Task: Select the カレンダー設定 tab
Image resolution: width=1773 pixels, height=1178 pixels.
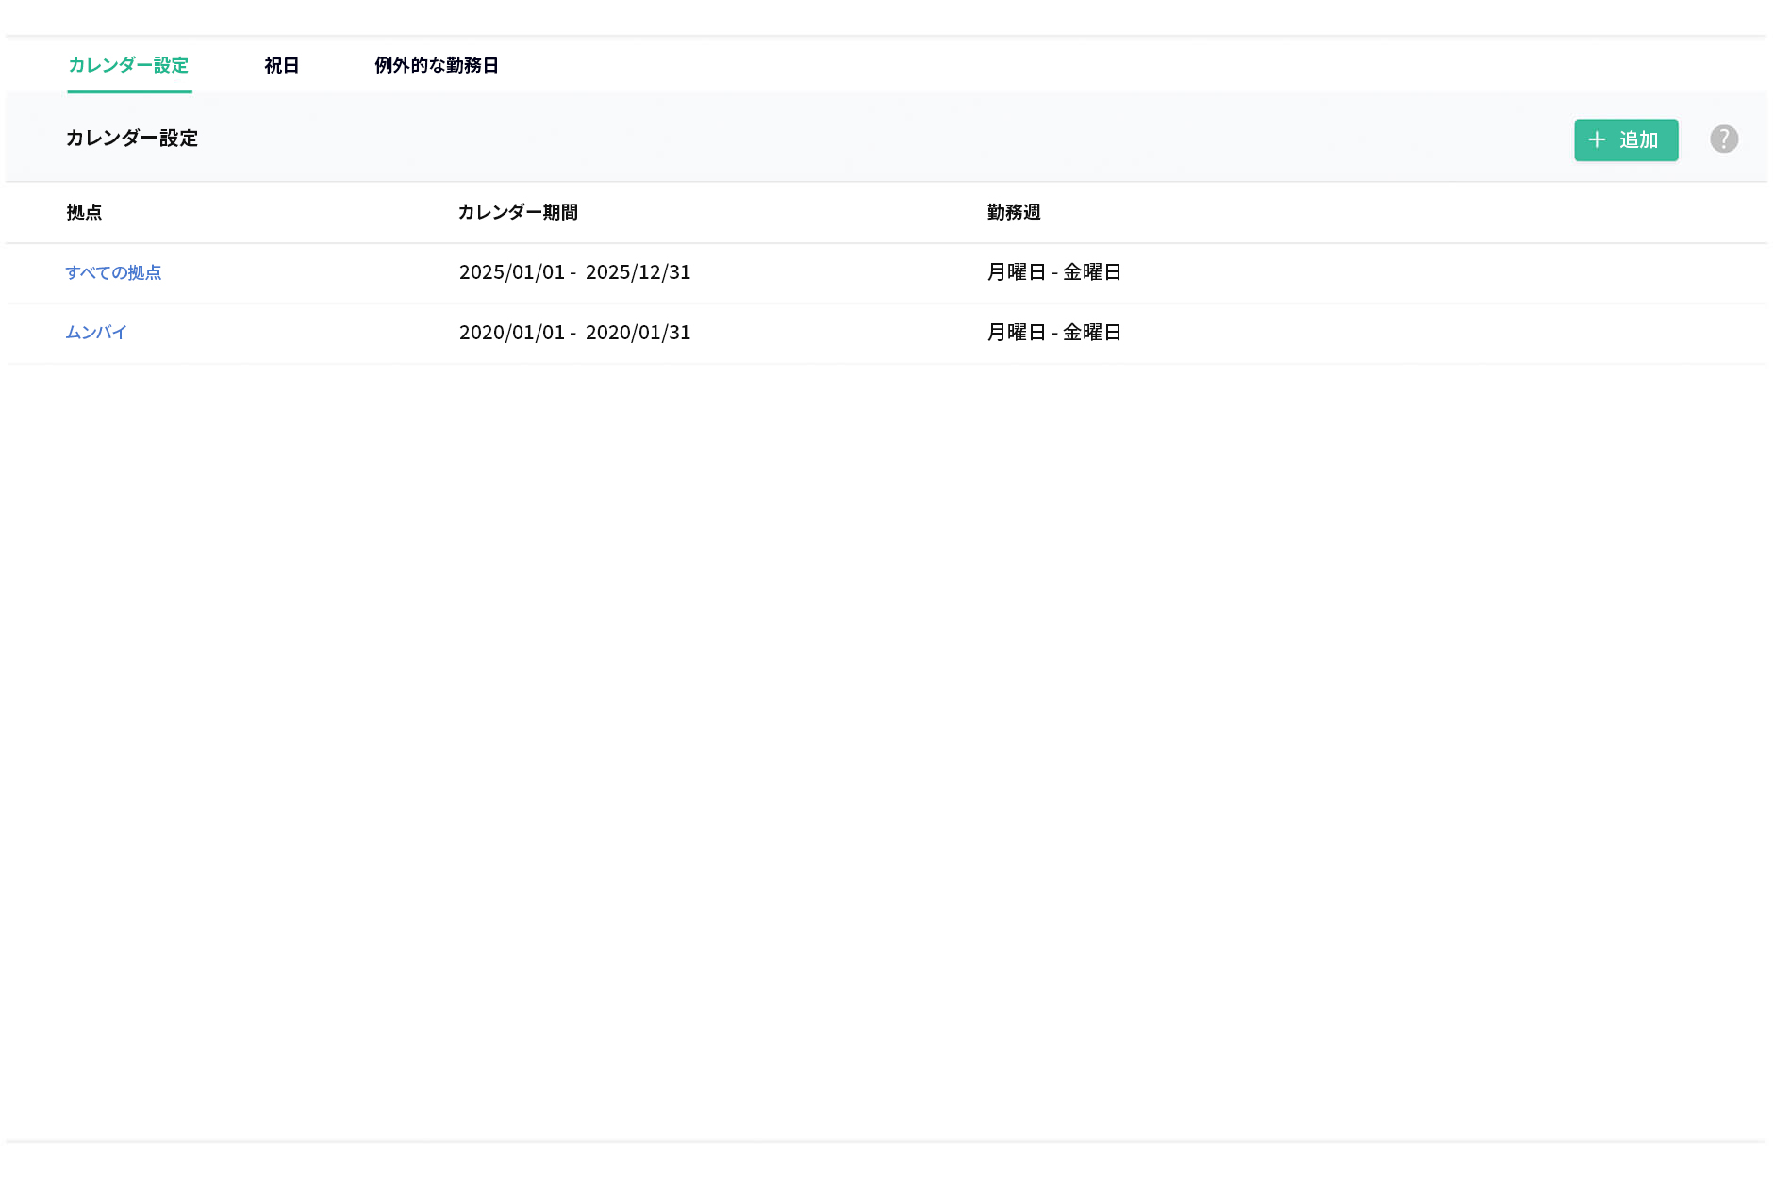Action: pos(129,66)
